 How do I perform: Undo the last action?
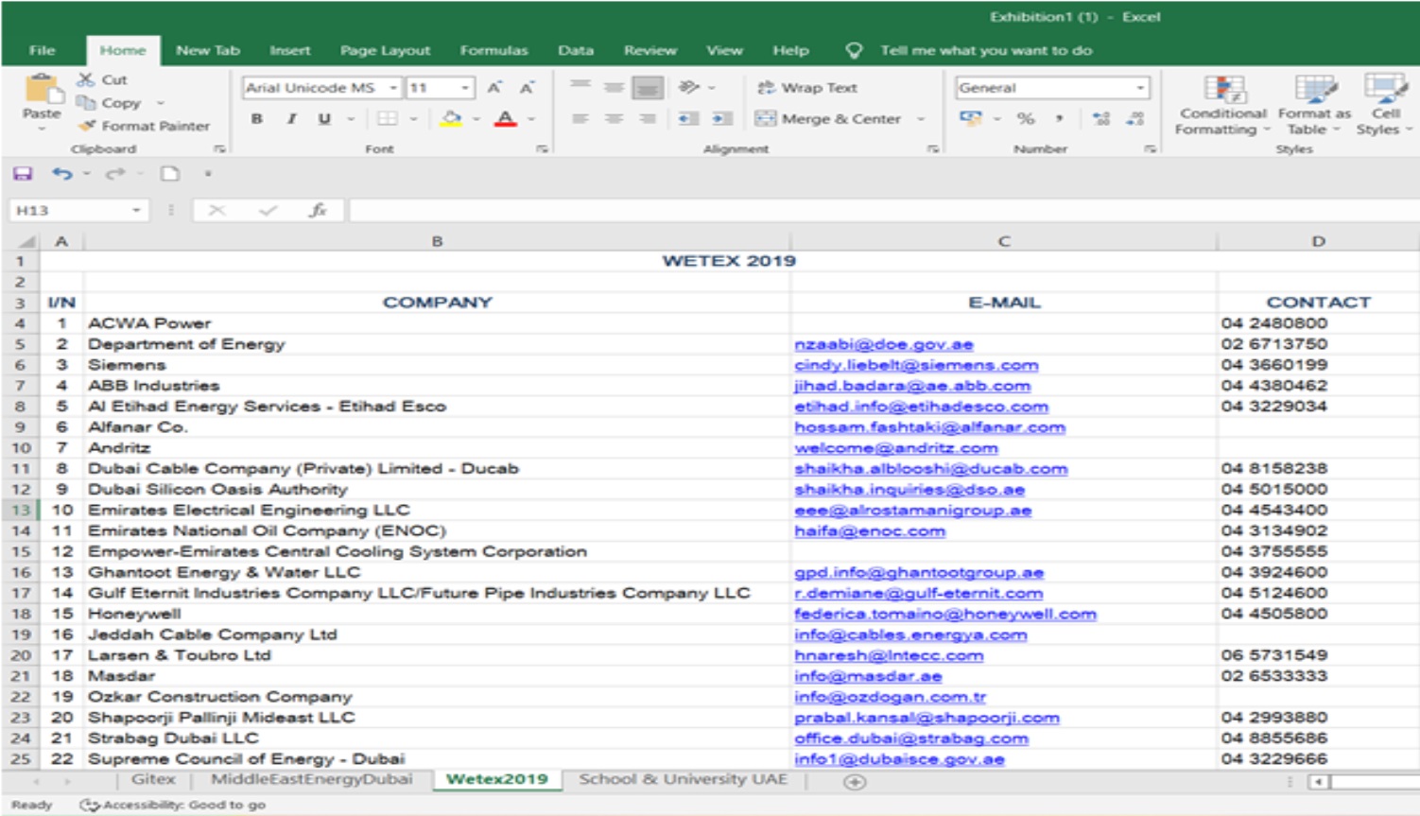click(x=62, y=174)
